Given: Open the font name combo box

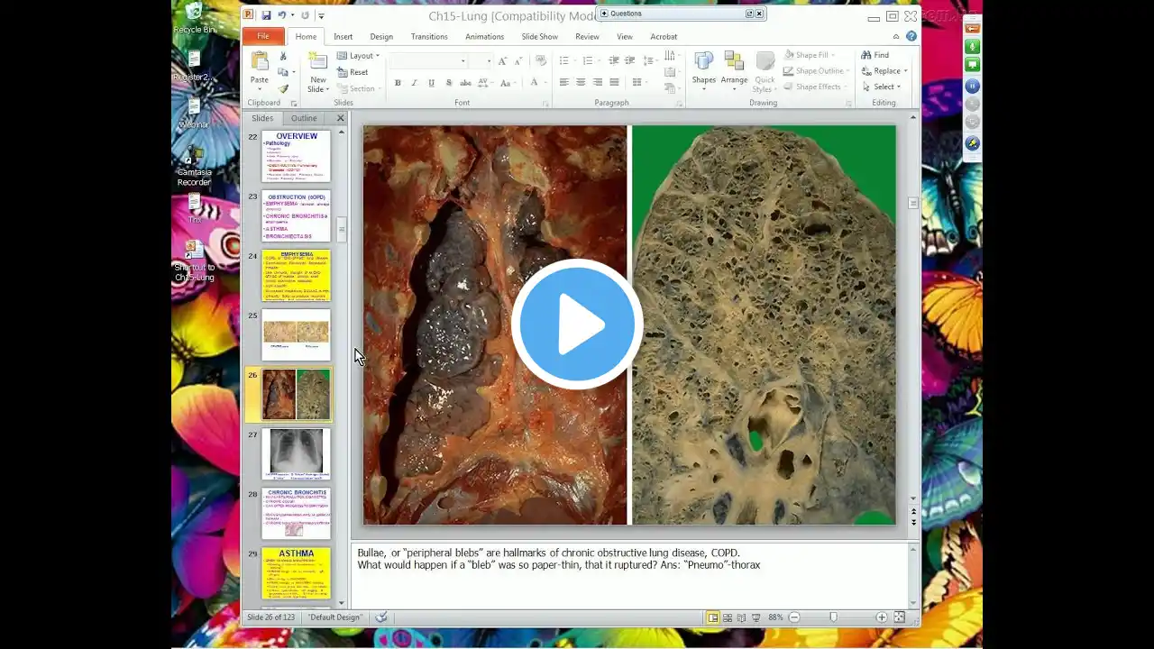Looking at the screenshot, I should click(428, 60).
